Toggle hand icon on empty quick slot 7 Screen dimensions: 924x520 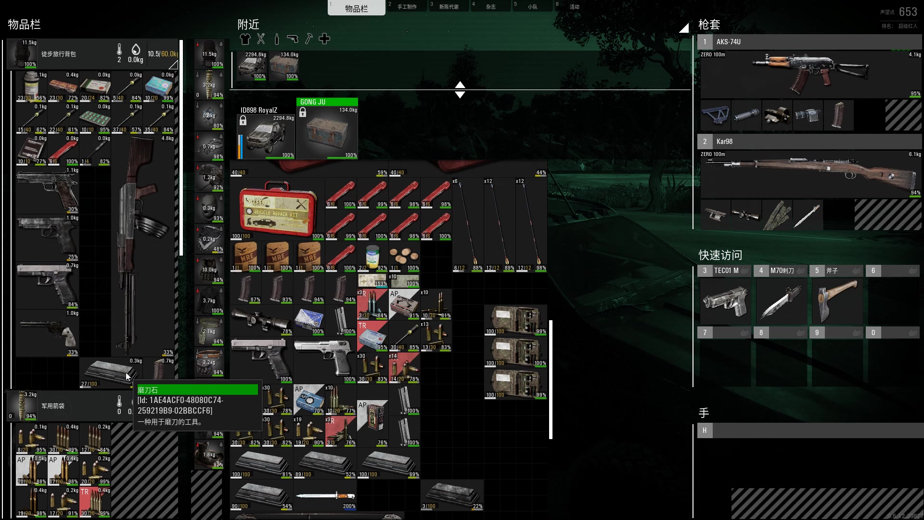point(744,332)
